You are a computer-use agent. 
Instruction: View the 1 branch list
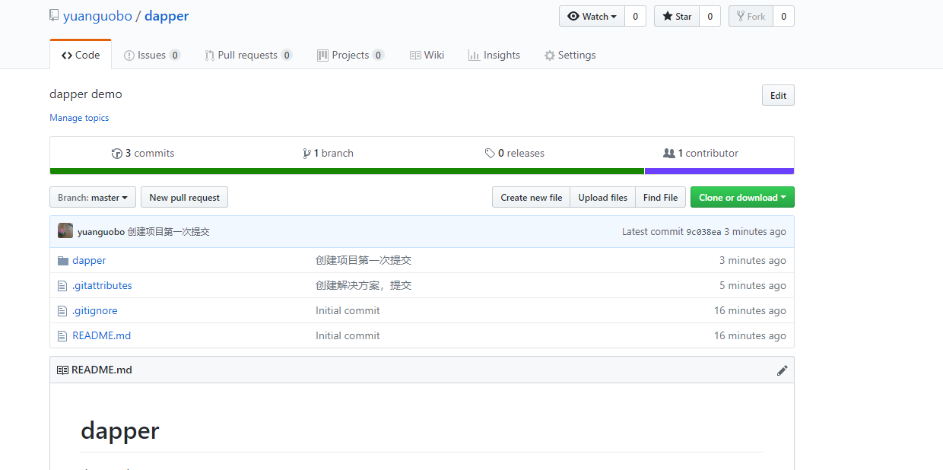[x=329, y=154]
